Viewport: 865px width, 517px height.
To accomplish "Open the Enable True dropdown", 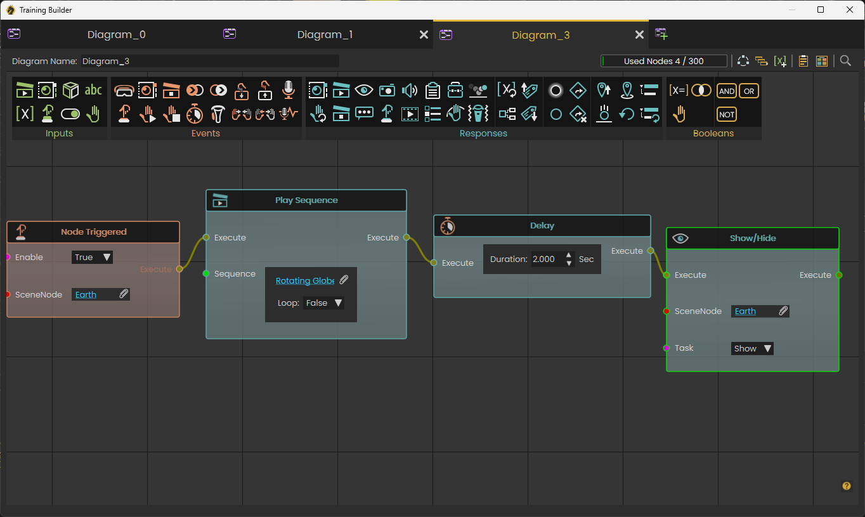I will pos(92,257).
